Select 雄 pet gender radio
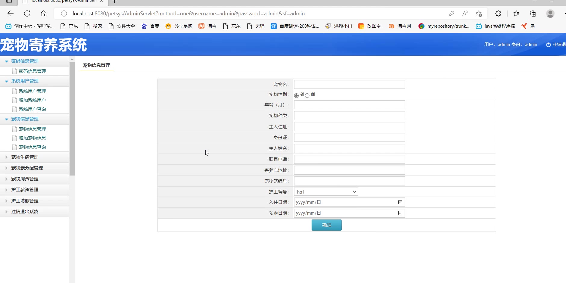This screenshot has width=566, height=283. [296, 95]
